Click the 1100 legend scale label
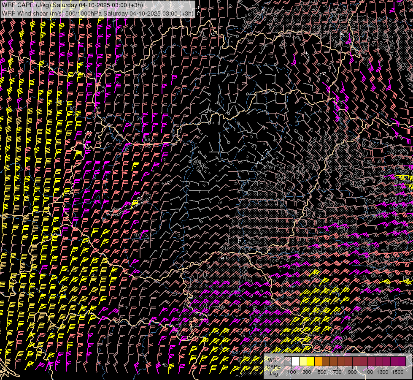 coord(367,372)
